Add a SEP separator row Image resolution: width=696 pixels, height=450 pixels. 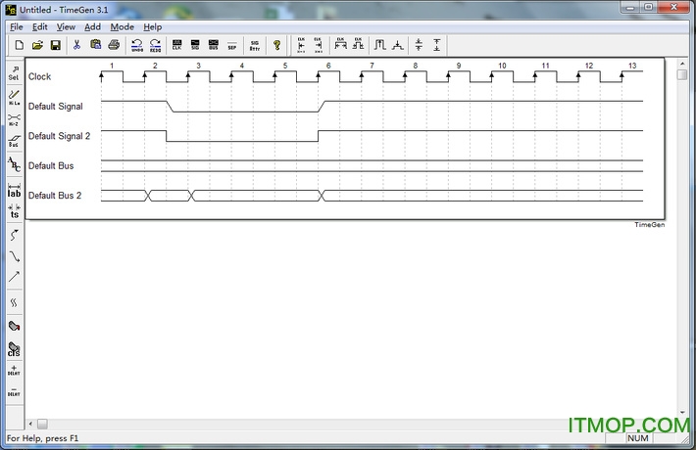tap(231, 45)
